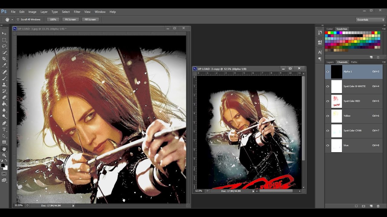
Task: Select the Clone Stamp tool
Action: click(4, 85)
